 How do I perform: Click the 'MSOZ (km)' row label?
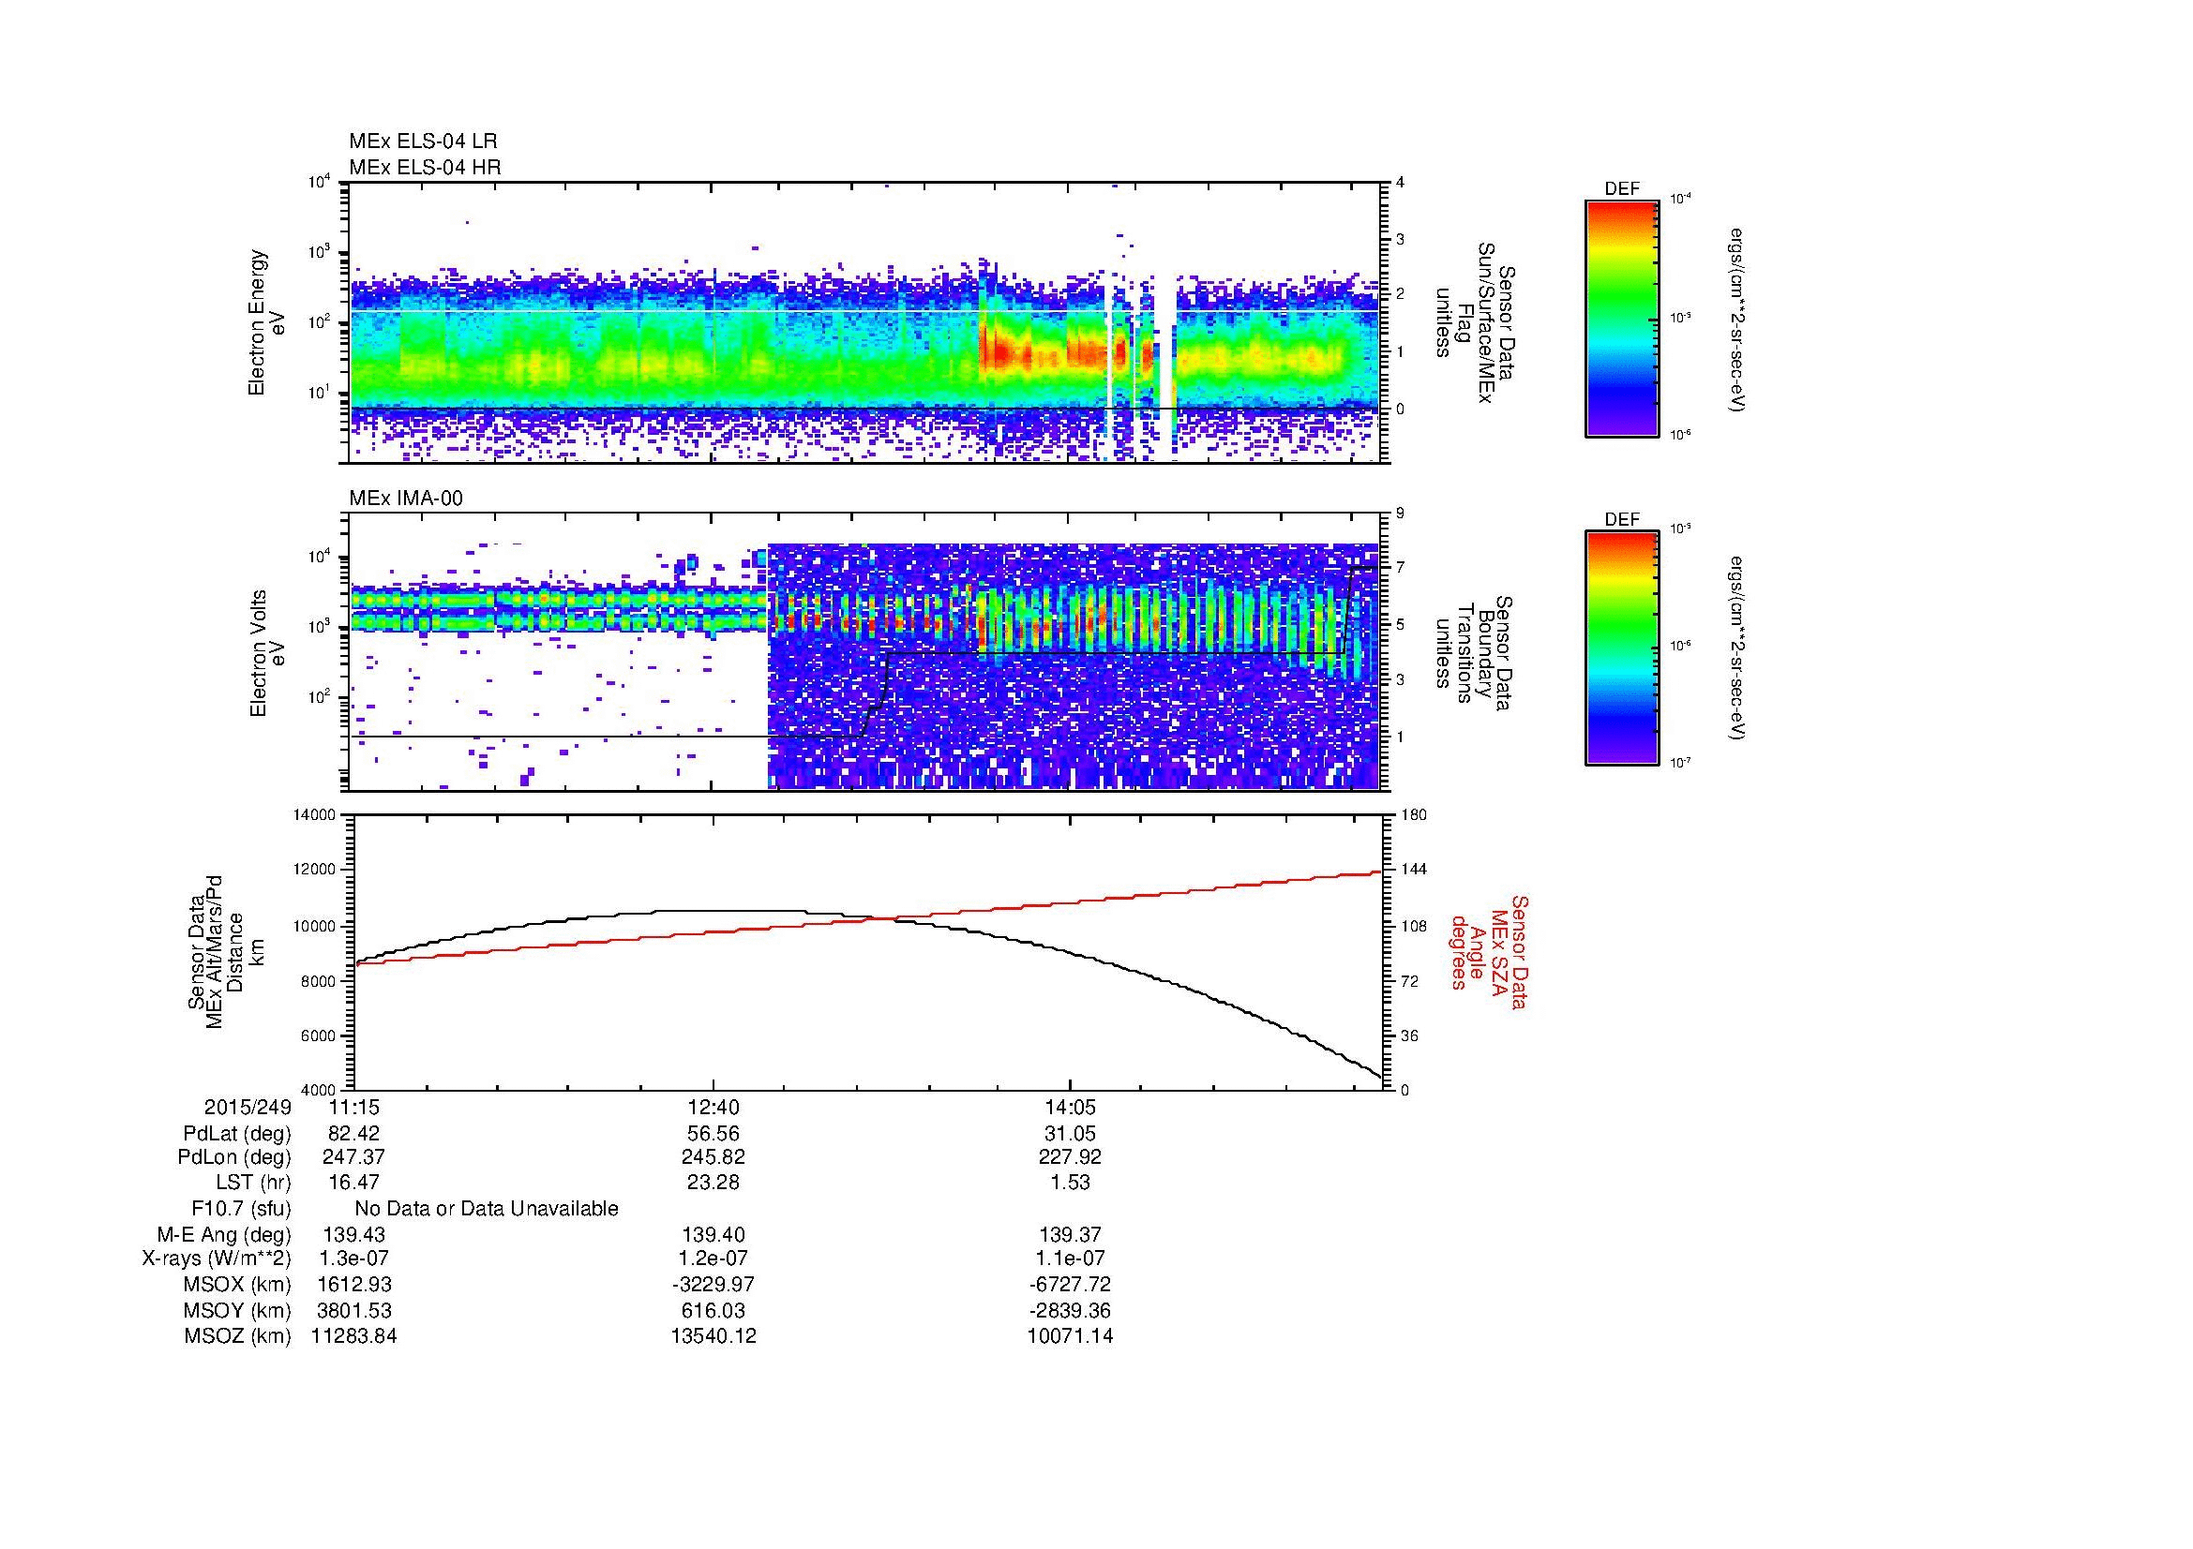click(x=237, y=1336)
